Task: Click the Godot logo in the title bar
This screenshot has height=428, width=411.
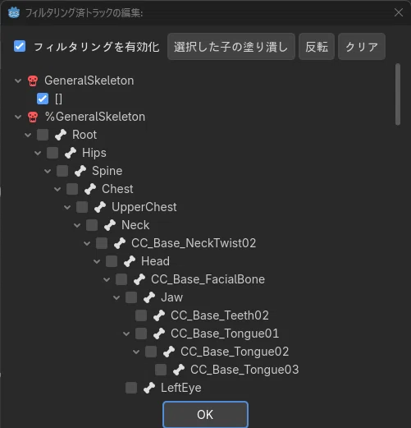Action: (x=14, y=12)
